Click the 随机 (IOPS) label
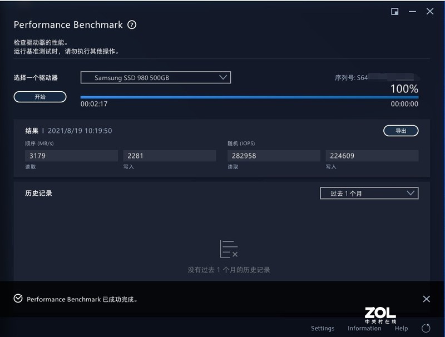This screenshot has height=337, width=445. pyautogui.click(x=241, y=143)
